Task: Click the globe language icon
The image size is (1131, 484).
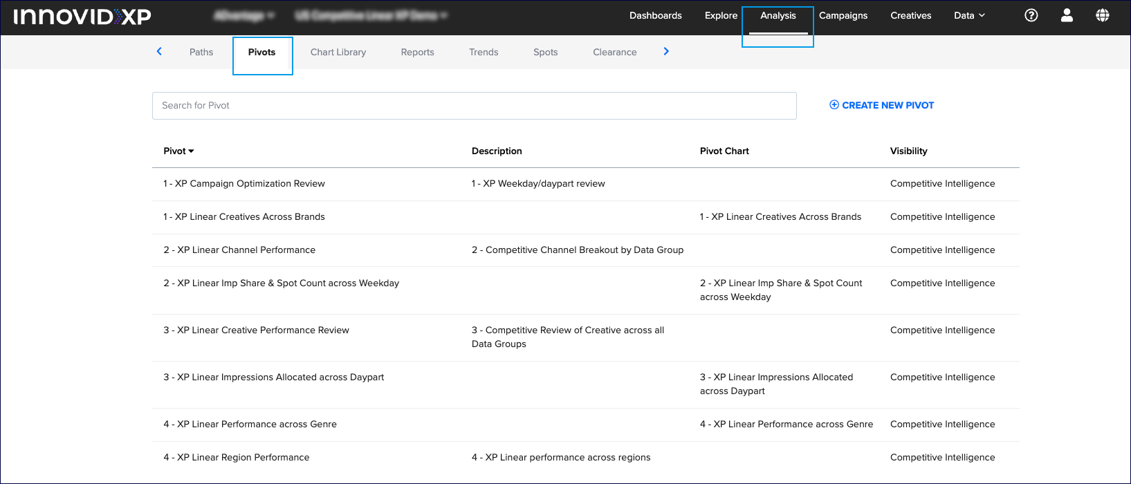Action: 1103,15
